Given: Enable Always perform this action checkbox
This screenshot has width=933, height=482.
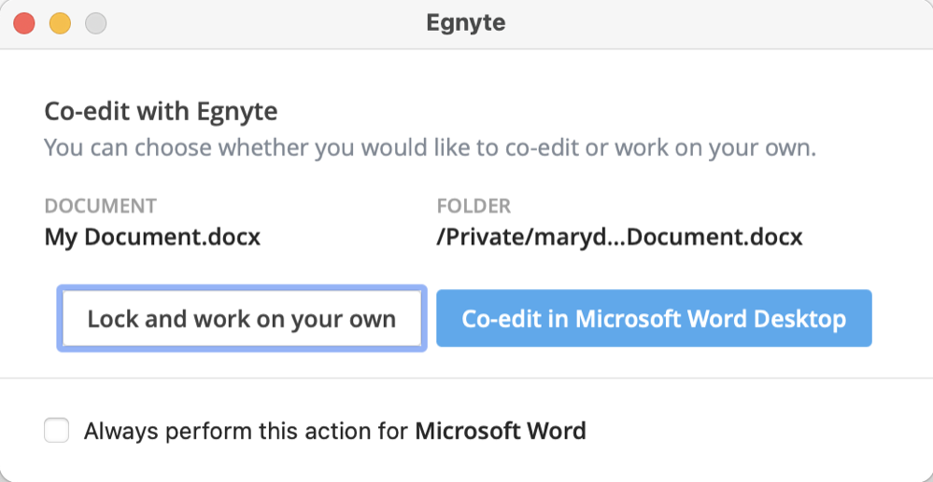Looking at the screenshot, I should tap(57, 431).
